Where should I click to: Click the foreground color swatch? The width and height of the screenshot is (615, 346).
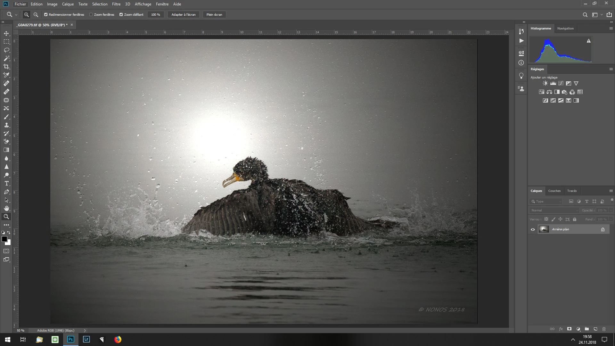coord(4,239)
